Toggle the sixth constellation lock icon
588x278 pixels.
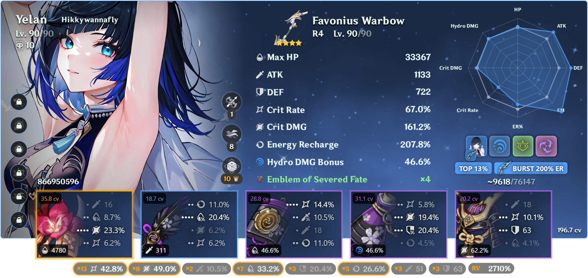(19, 220)
